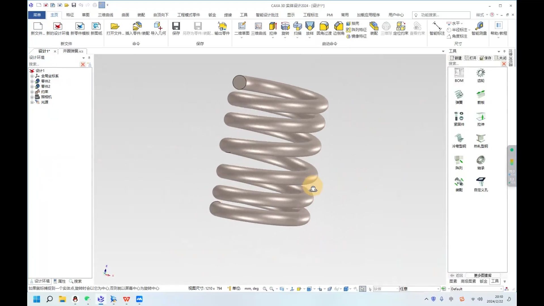Click the 装配 assembly ribbon icon

(x=374, y=29)
